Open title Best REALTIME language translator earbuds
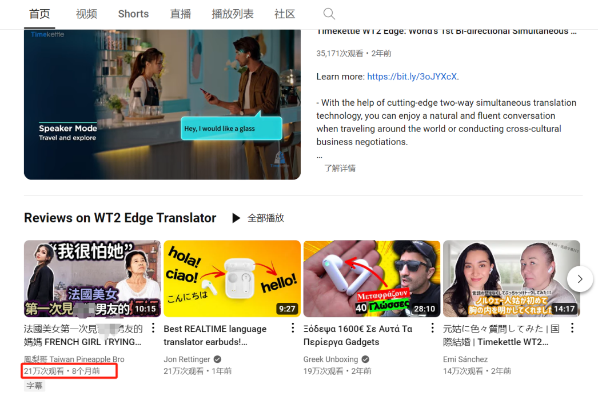This screenshot has height=396, width=598. (x=215, y=335)
